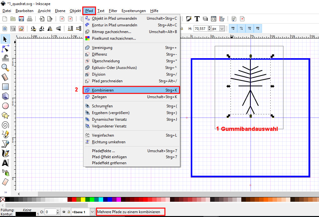Toggle scale stroke width with object button
The width and height of the screenshot is (319, 217).
(233, 29)
